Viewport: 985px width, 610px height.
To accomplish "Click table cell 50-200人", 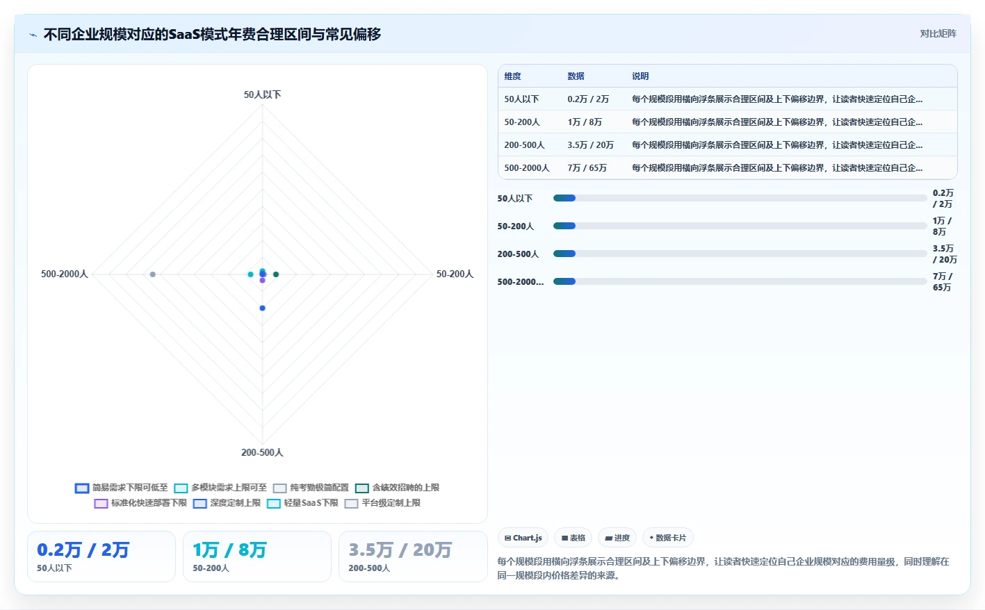I will click(x=522, y=122).
